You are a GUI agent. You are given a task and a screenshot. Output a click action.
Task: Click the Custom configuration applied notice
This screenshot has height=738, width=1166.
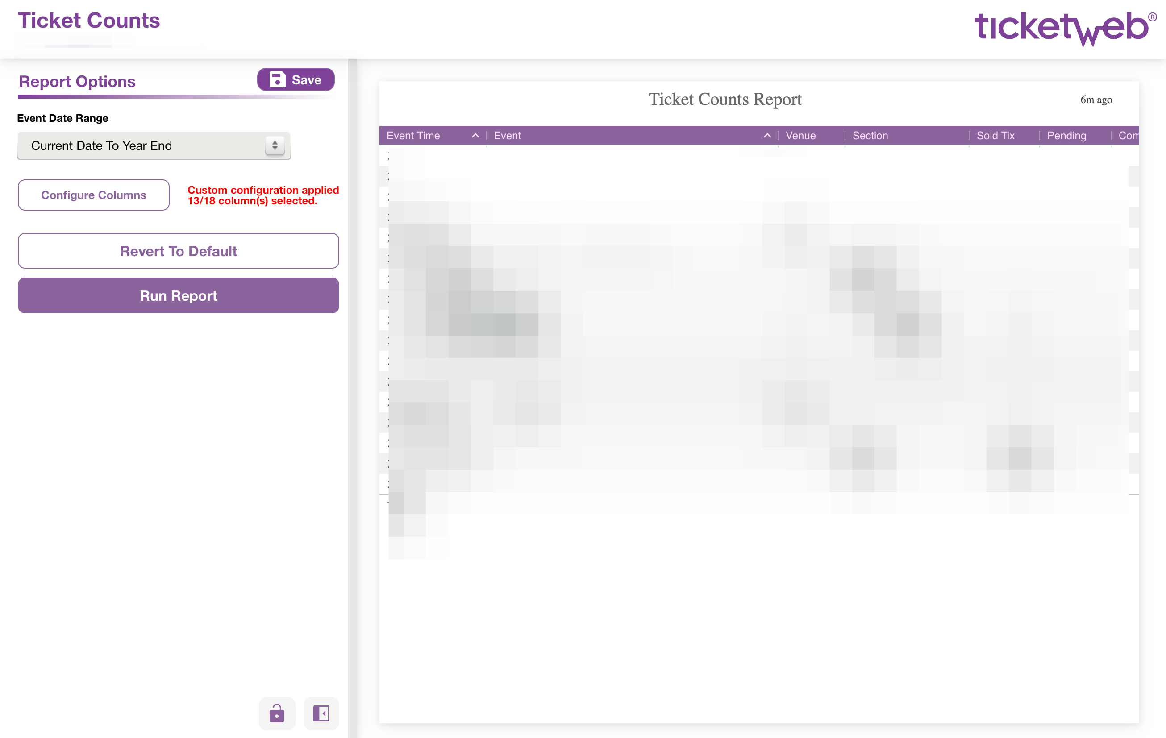click(263, 195)
